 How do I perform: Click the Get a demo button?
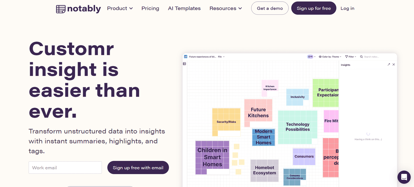coord(270,8)
